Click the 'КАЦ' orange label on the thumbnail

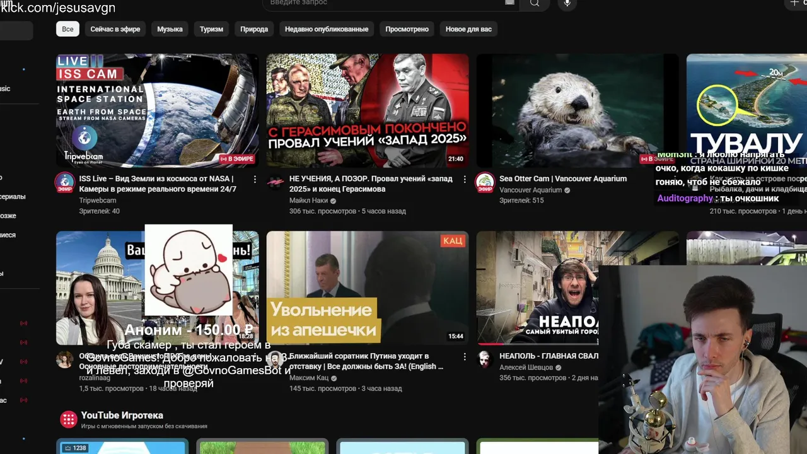(452, 241)
